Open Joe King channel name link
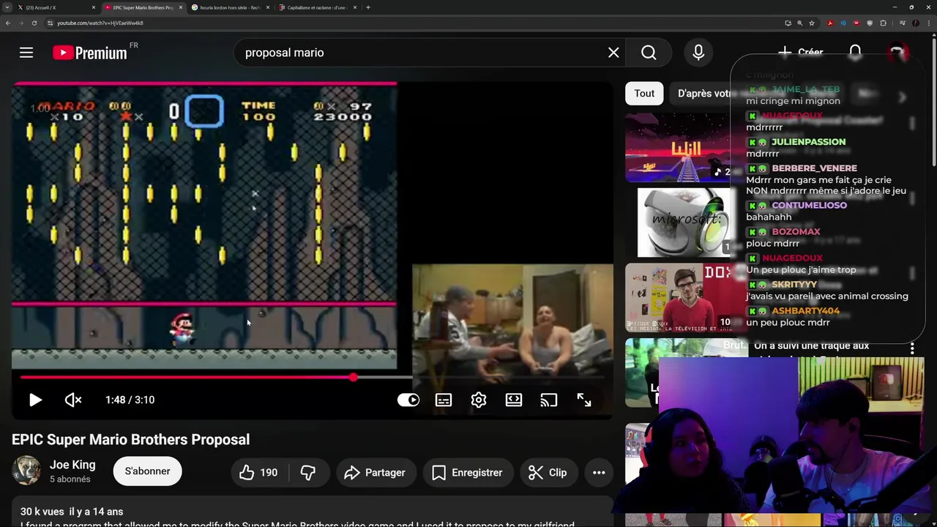937x527 pixels. point(72,465)
